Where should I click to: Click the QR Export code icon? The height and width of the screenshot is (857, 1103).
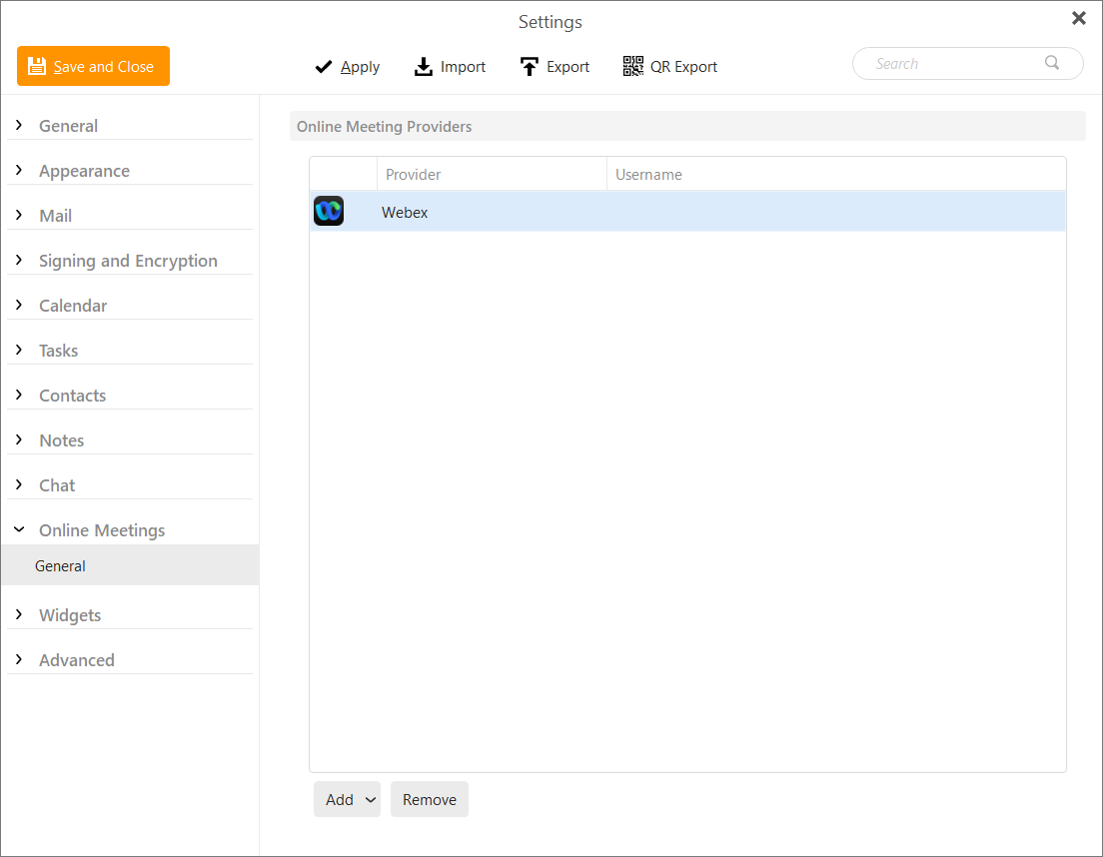pyautogui.click(x=633, y=67)
